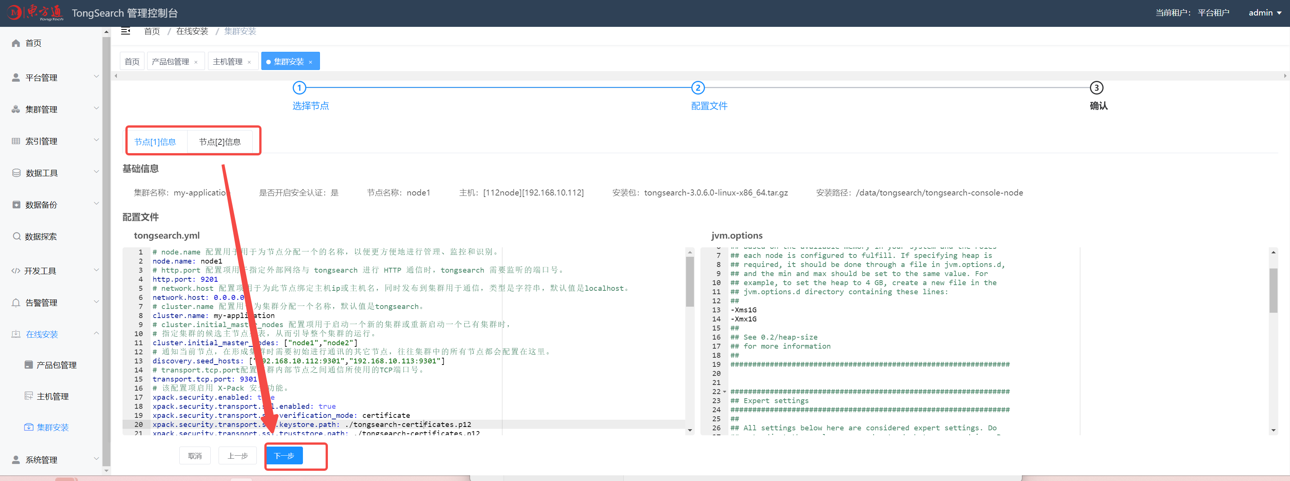The height and width of the screenshot is (481, 1290).
Task: Fold line 22 in the jvm.options editor
Action: pyautogui.click(x=724, y=391)
